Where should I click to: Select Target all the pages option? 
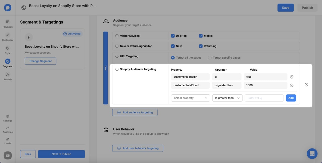click(x=173, y=58)
